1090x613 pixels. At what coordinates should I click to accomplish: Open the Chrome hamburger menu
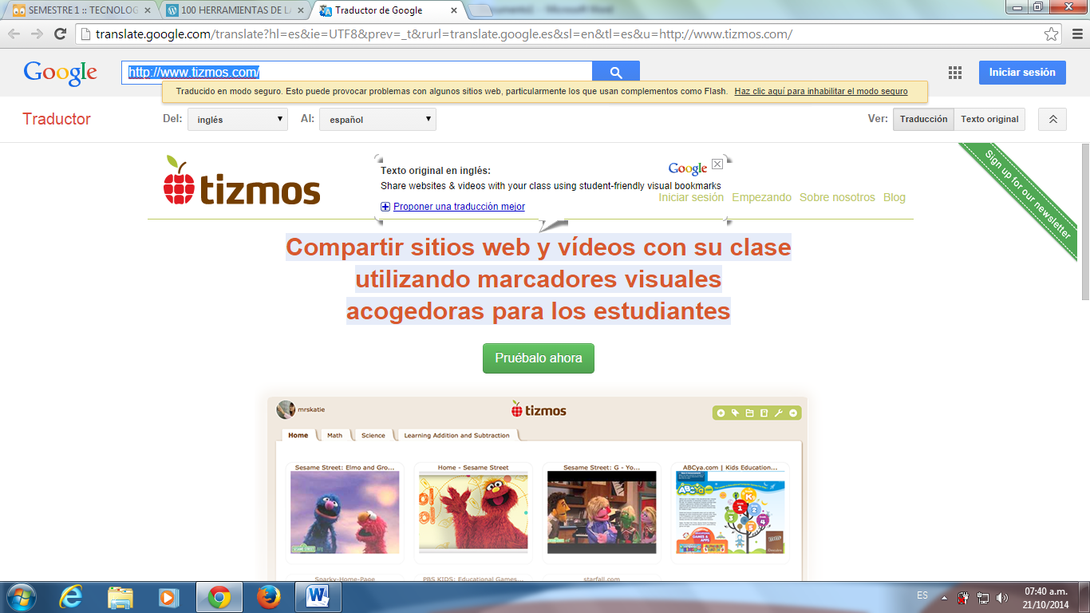pos(1075,34)
